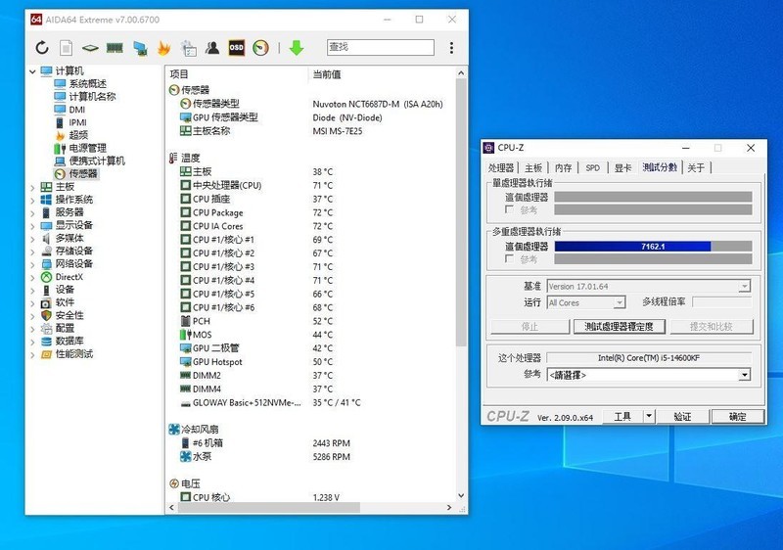Collapse the 计算机 tree node
Viewport: 783px width, 550px height.
pos(32,71)
